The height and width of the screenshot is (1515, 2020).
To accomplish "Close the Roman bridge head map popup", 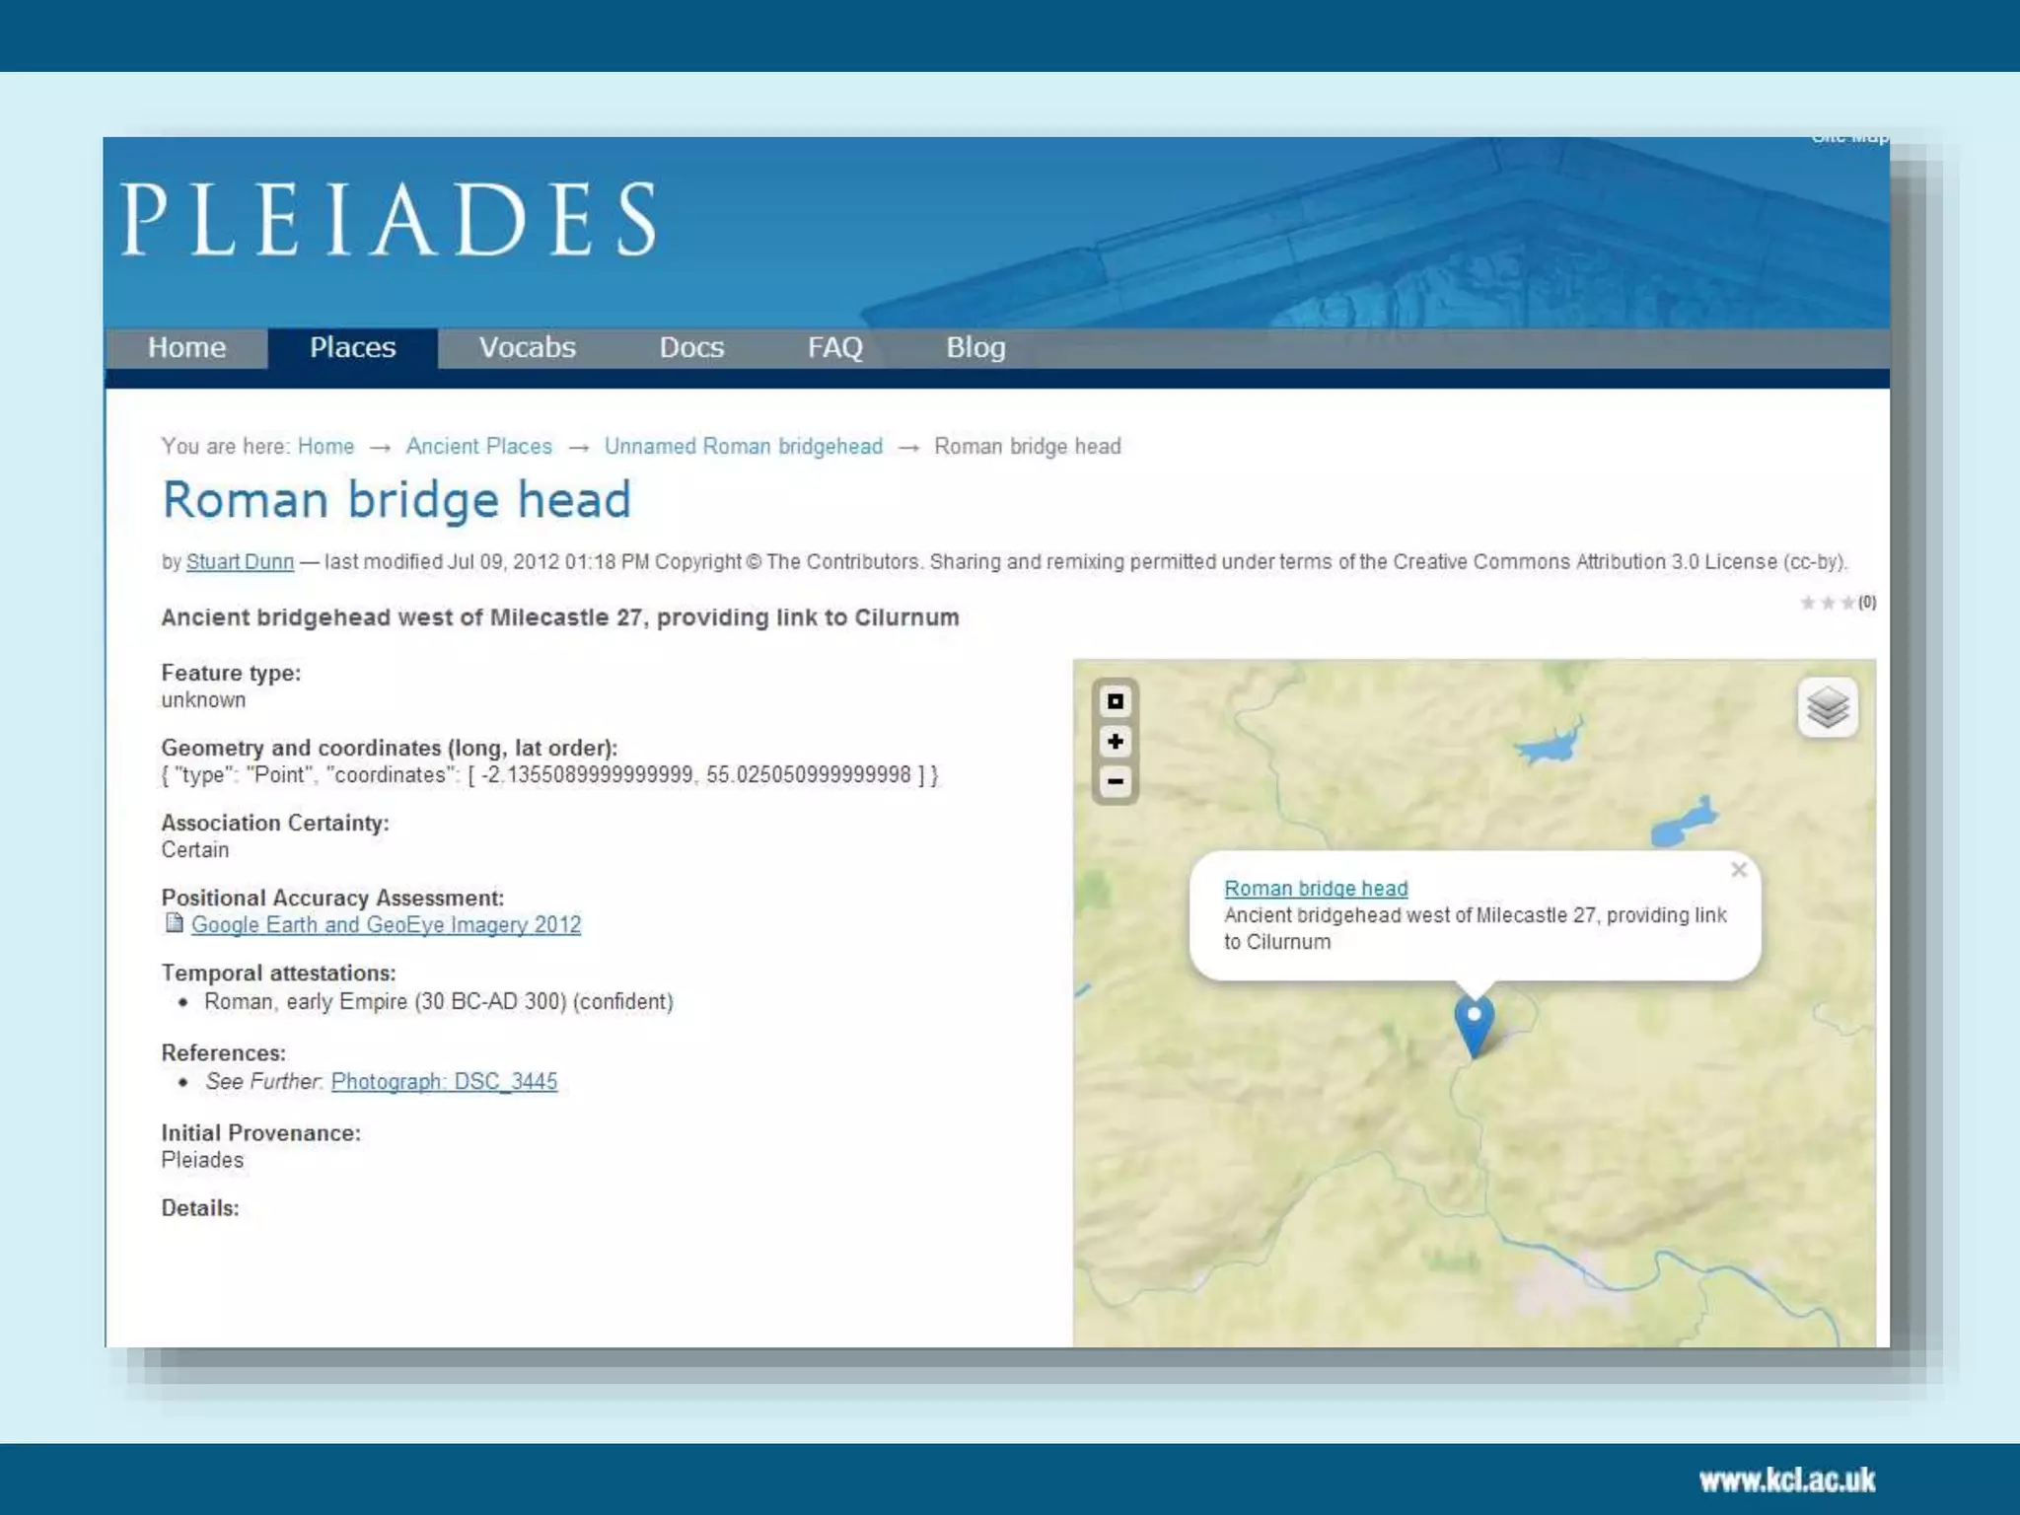I will [1739, 870].
